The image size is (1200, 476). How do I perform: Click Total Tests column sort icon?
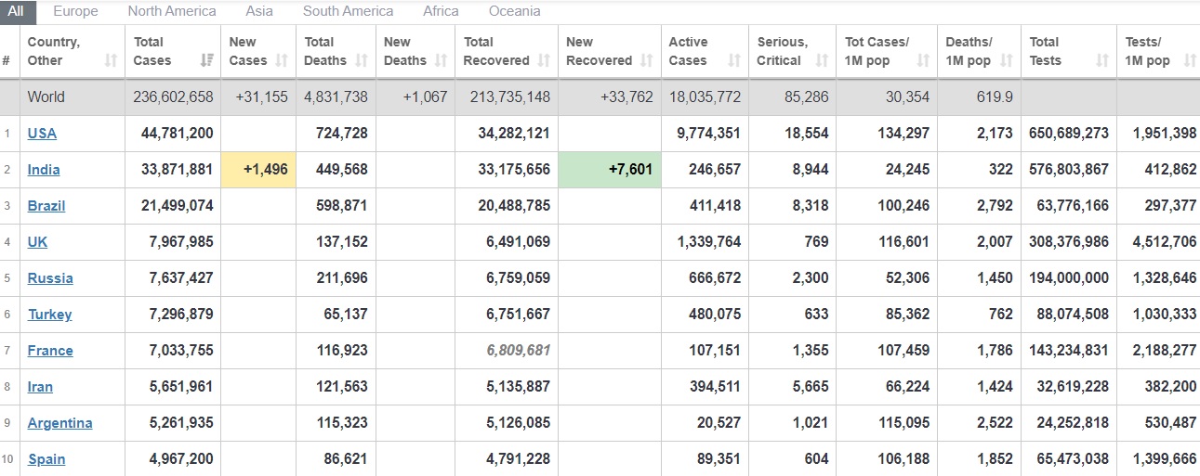tap(1102, 61)
